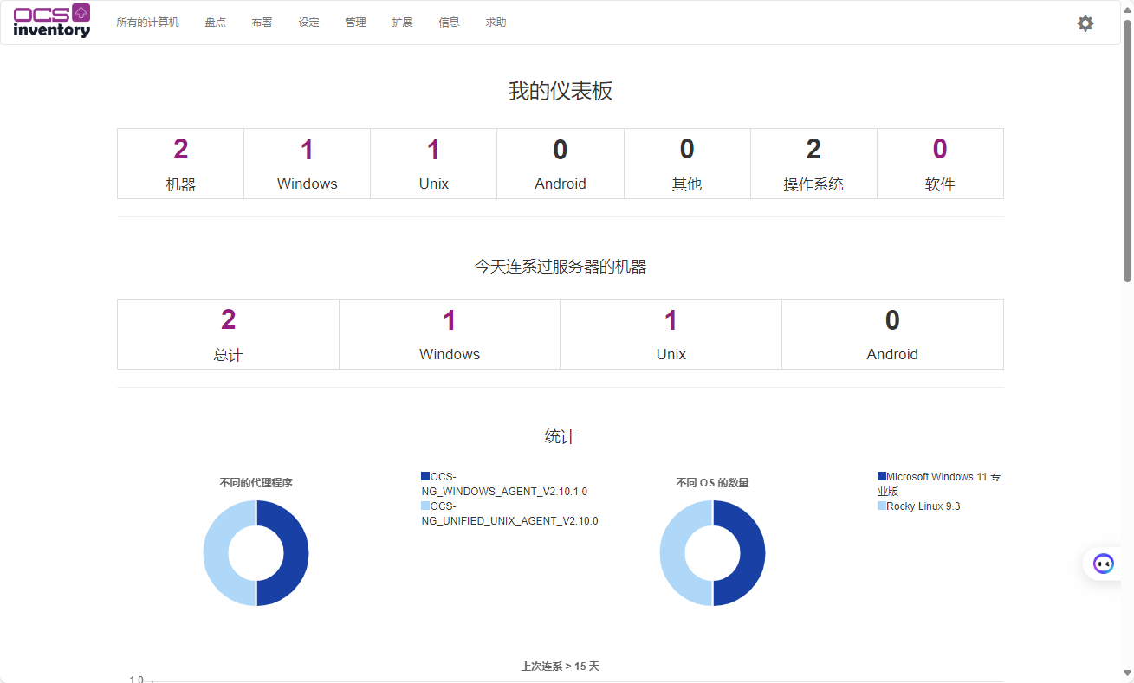Click the light blue half of 不同 OS 的数量 donut

673,553
